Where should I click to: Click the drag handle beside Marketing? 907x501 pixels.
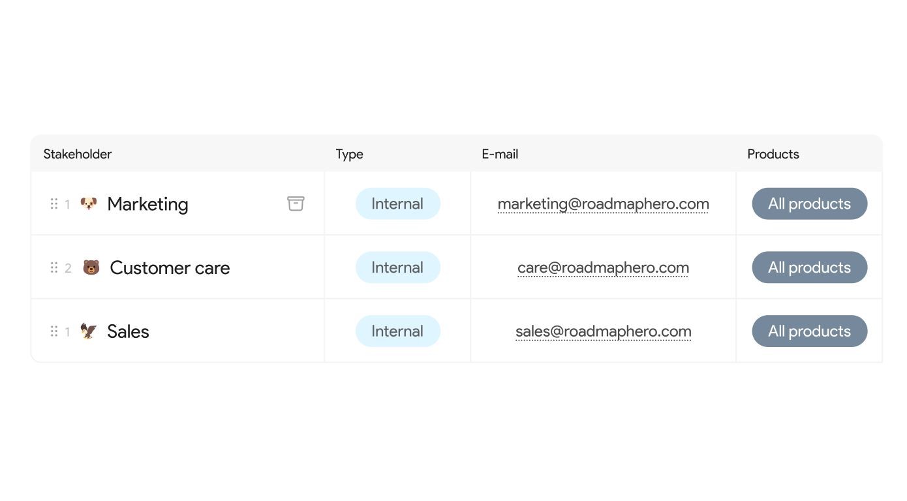point(54,204)
